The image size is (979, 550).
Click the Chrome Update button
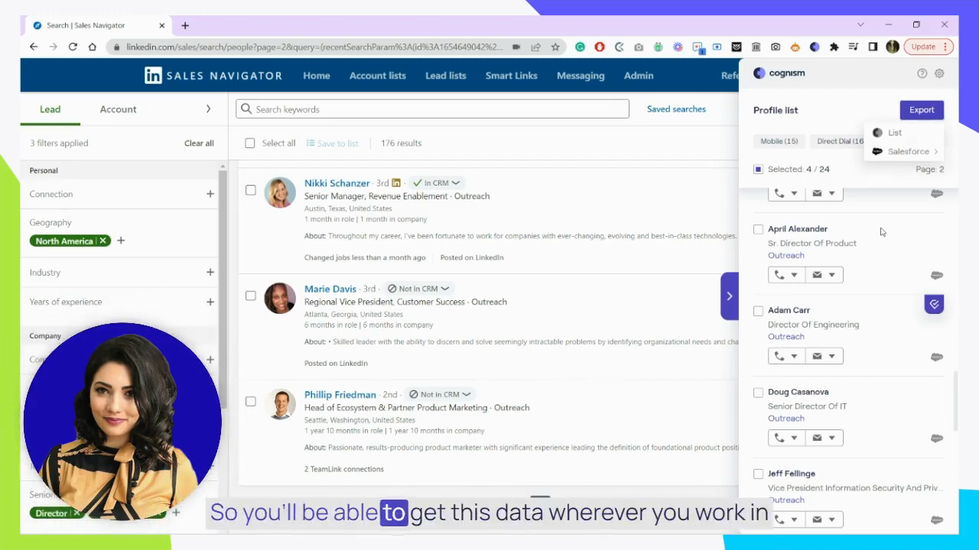929,47
